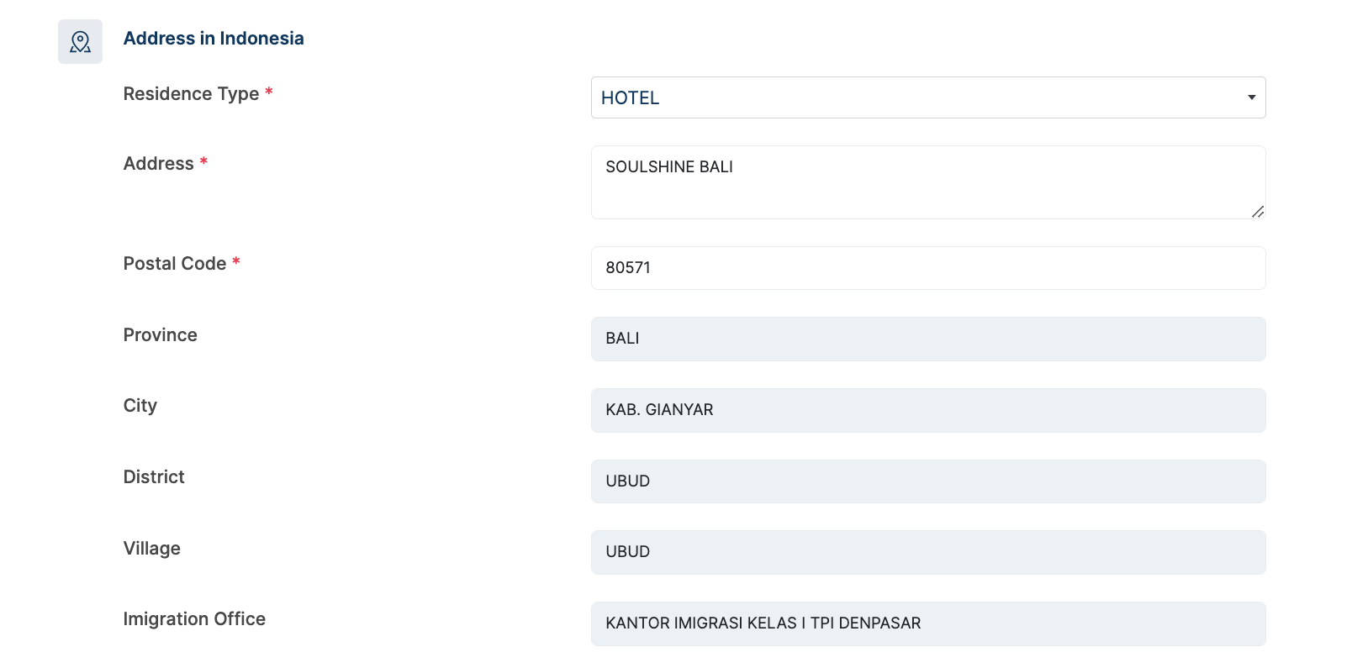The width and height of the screenshot is (1352, 668).
Task: Click the City label
Action: [140, 406]
